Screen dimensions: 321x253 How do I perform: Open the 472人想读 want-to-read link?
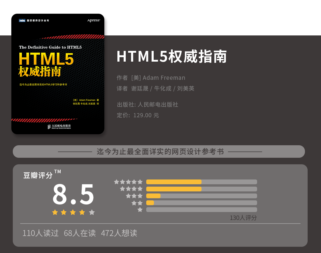119,233
